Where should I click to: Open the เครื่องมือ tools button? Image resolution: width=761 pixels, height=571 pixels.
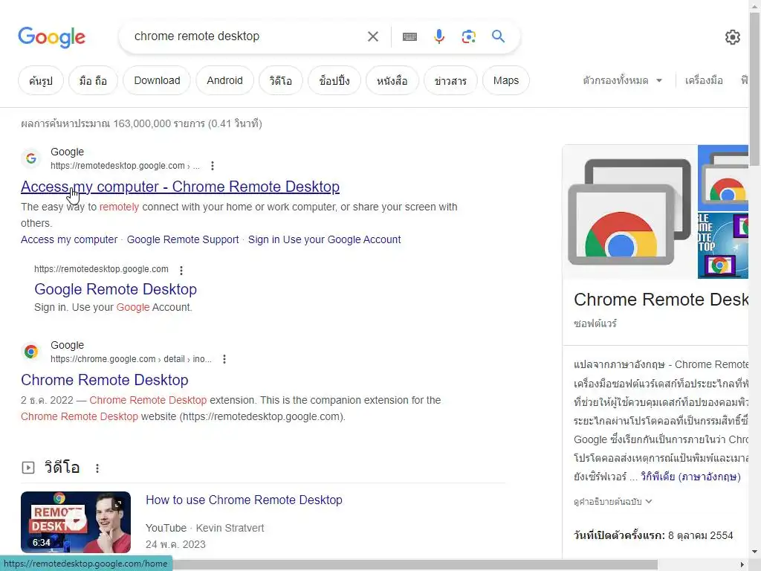pos(704,80)
